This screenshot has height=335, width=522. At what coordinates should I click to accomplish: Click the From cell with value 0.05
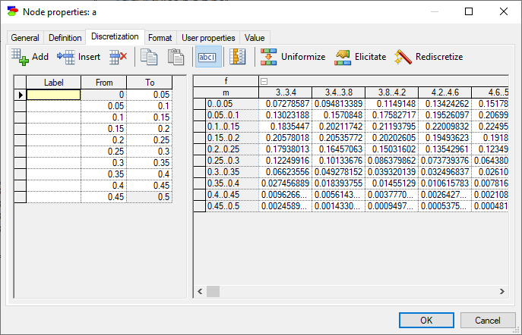point(103,106)
